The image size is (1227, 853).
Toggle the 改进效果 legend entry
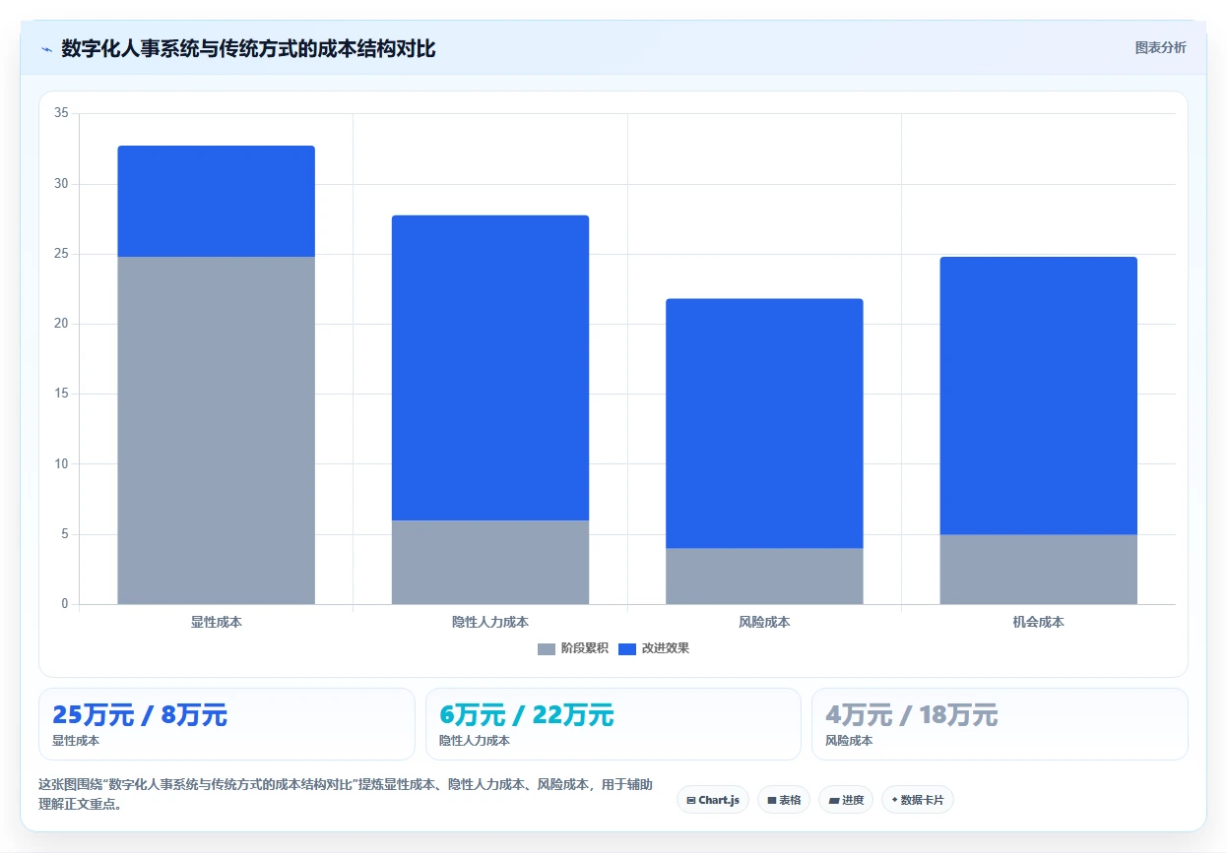[654, 648]
